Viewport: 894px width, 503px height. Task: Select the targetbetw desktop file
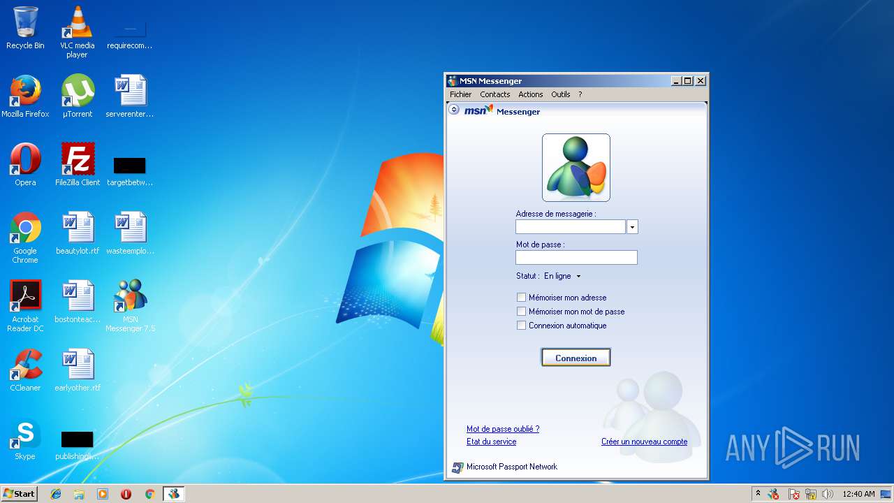[130, 170]
